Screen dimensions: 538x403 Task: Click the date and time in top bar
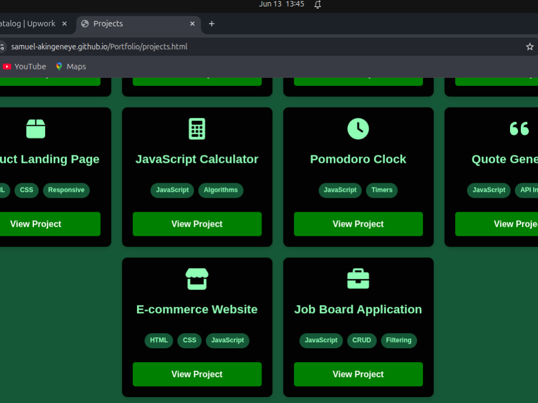(281, 4)
